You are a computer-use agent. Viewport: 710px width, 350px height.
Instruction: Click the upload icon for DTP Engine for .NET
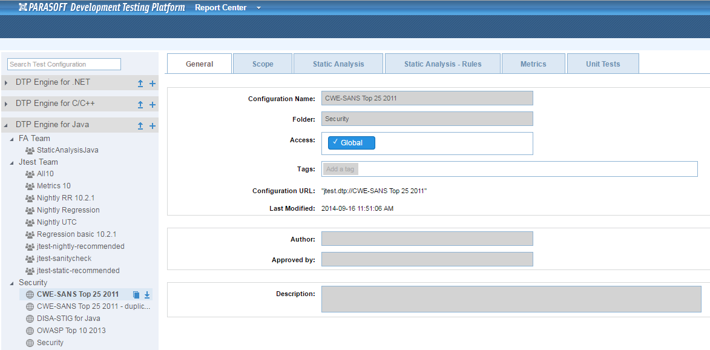coord(140,84)
